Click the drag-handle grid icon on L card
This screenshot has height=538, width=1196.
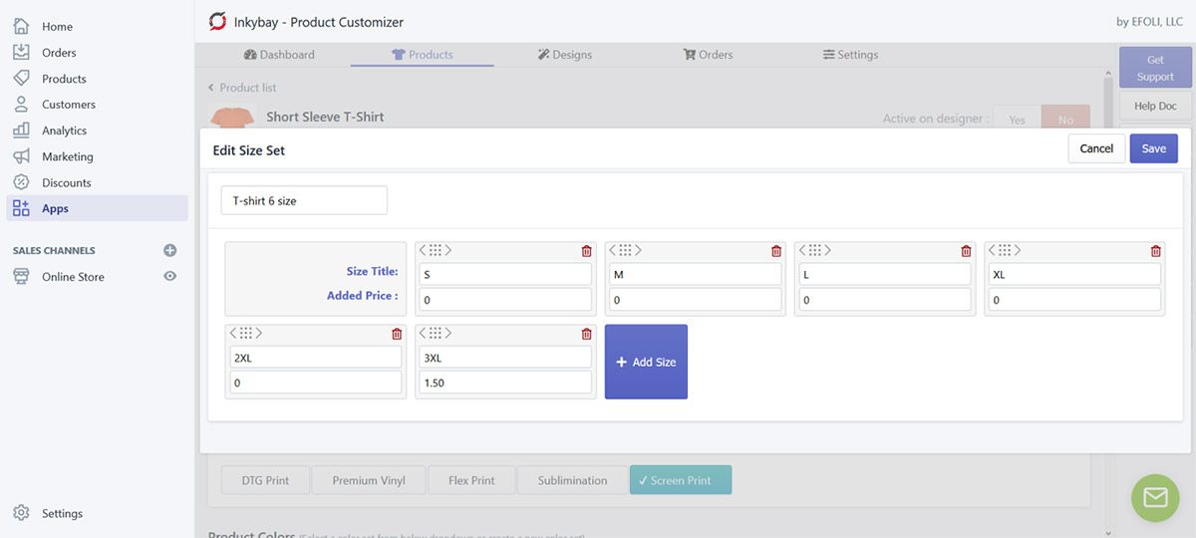tap(814, 250)
